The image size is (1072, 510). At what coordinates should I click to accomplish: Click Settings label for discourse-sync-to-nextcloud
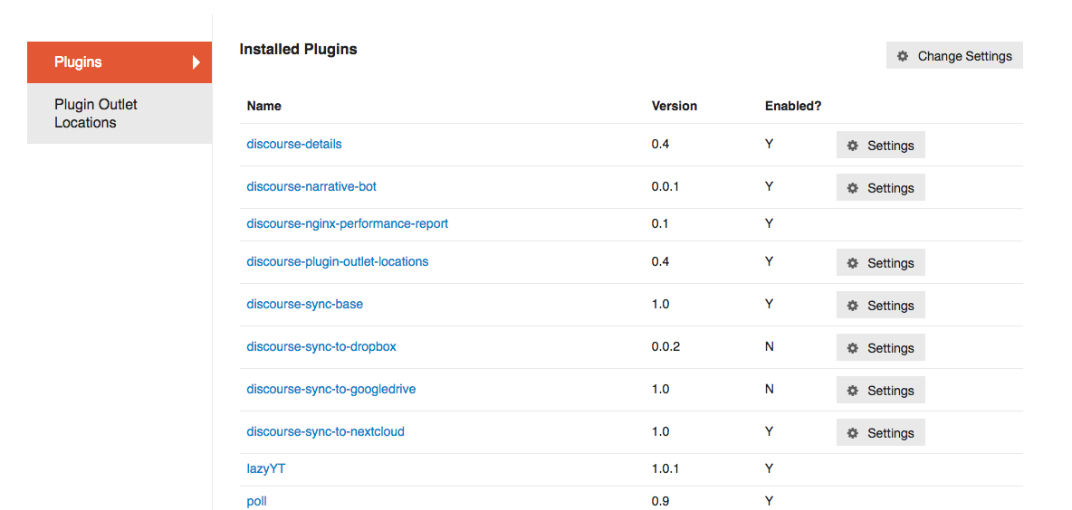coord(891,433)
